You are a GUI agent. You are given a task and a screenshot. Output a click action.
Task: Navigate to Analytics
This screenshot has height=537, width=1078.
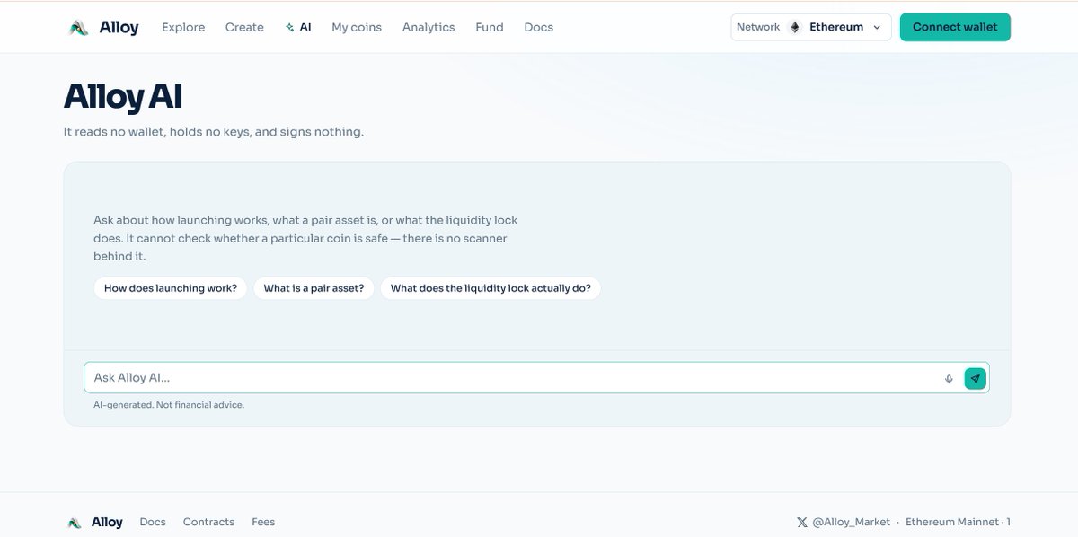point(429,28)
